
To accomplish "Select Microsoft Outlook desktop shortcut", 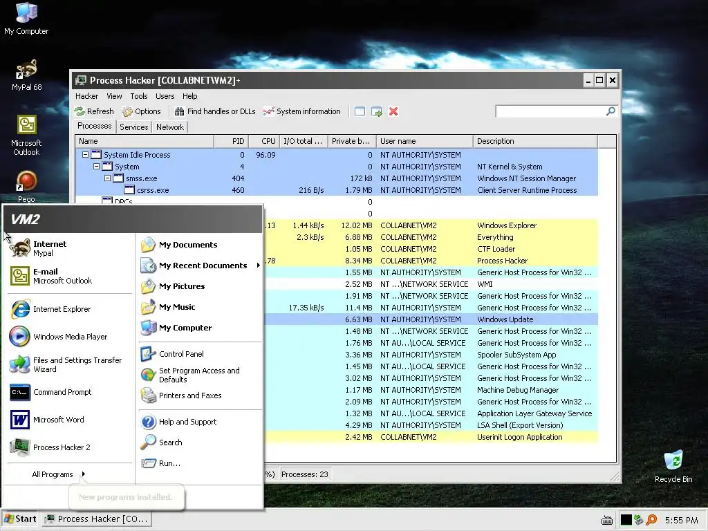I will point(27,136).
